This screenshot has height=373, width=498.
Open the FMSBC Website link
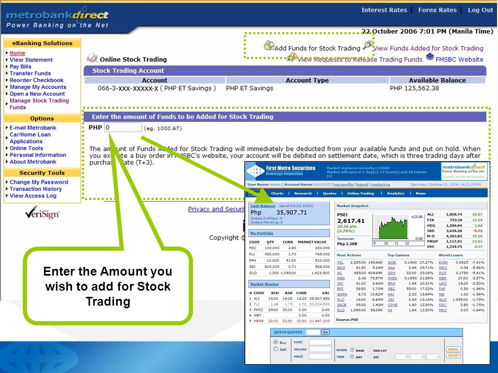[459, 59]
